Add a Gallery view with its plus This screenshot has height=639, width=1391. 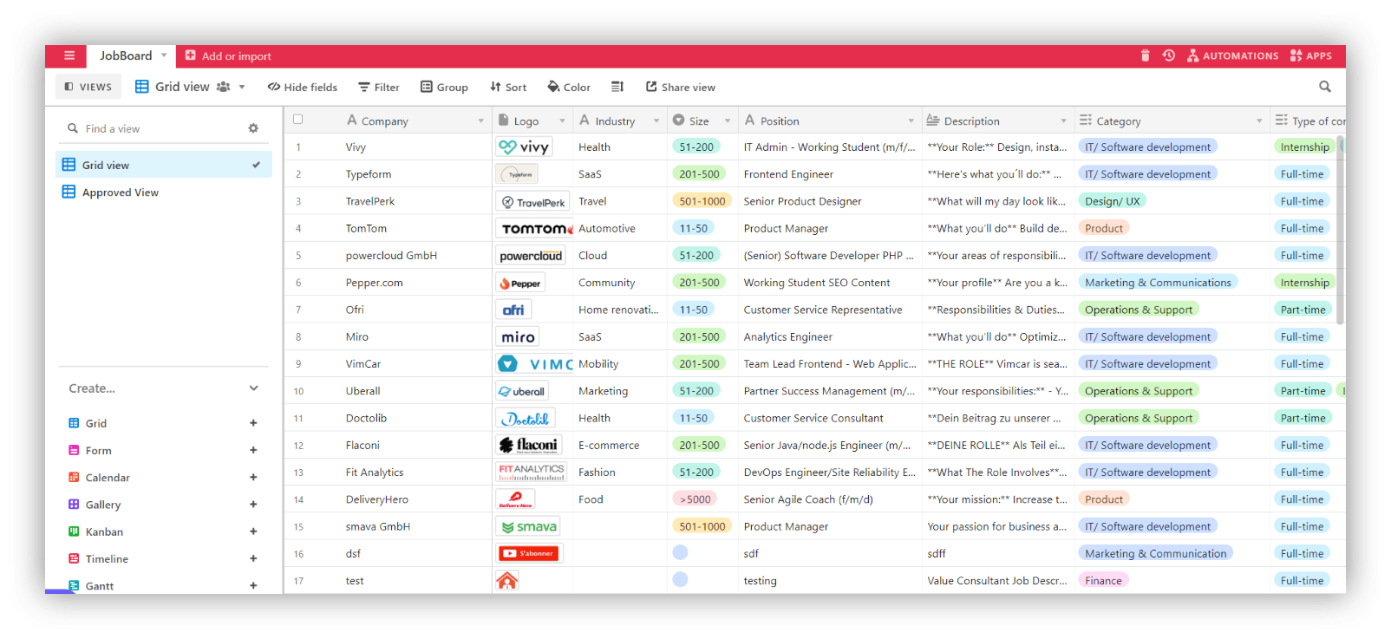253,505
